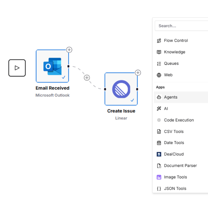This screenshot has height=208, width=208.
Task: Click plus button on Email Received node corner
Action: tap(69, 50)
